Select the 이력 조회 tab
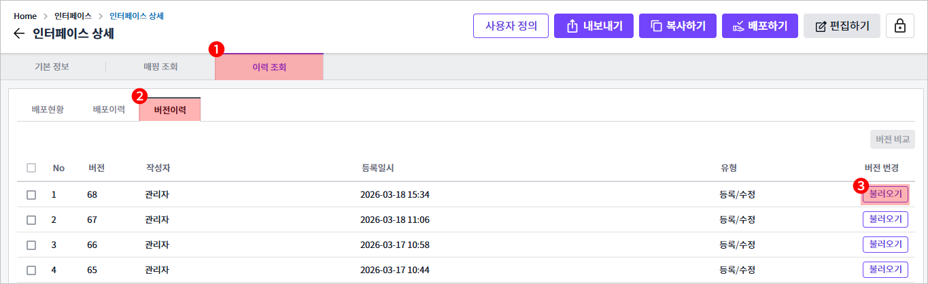This screenshot has width=928, height=284. 269,67
